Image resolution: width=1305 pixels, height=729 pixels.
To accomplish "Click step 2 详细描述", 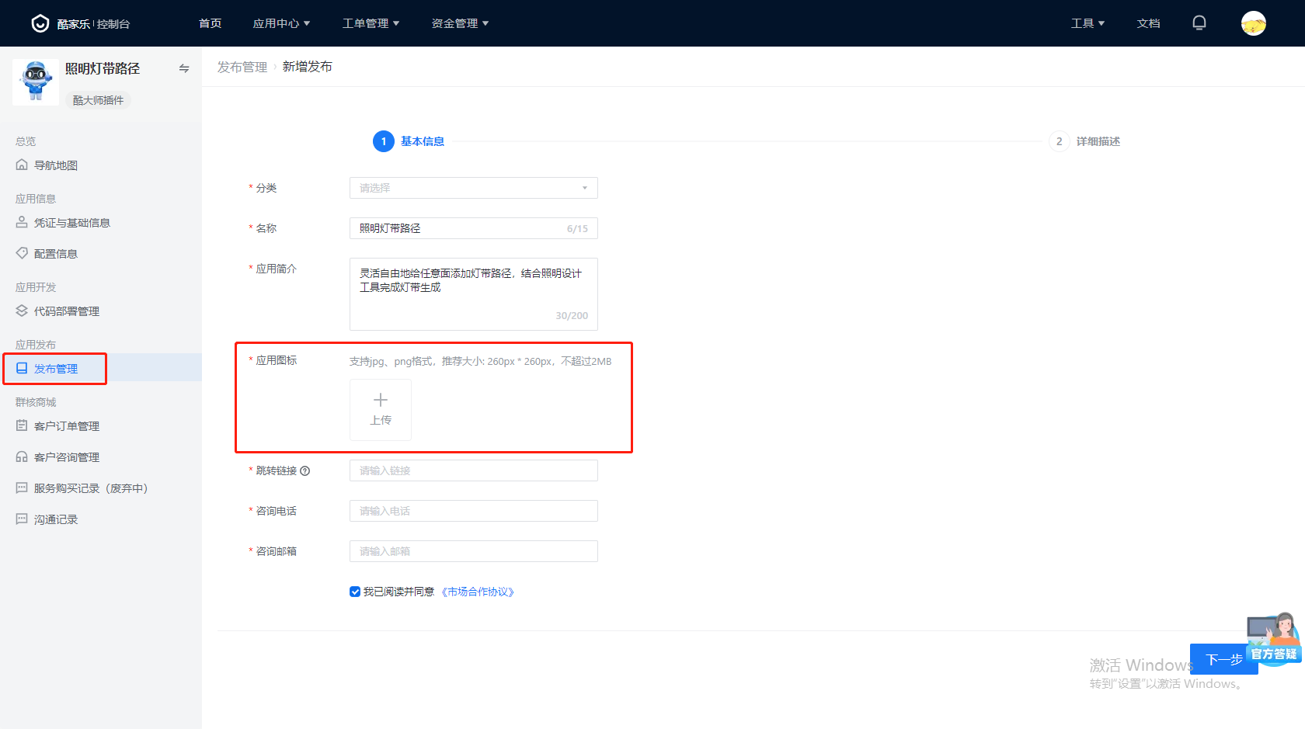I will pyautogui.click(x=1084, y=141).
